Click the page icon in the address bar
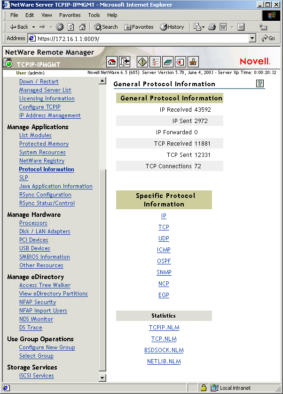This screenshot has width=283, height=394. click(x=32, y=39)
